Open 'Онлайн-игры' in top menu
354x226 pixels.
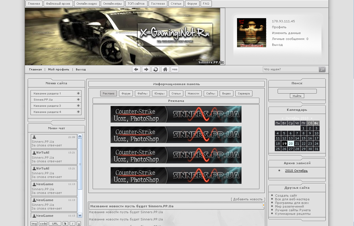tap(112, 4)
